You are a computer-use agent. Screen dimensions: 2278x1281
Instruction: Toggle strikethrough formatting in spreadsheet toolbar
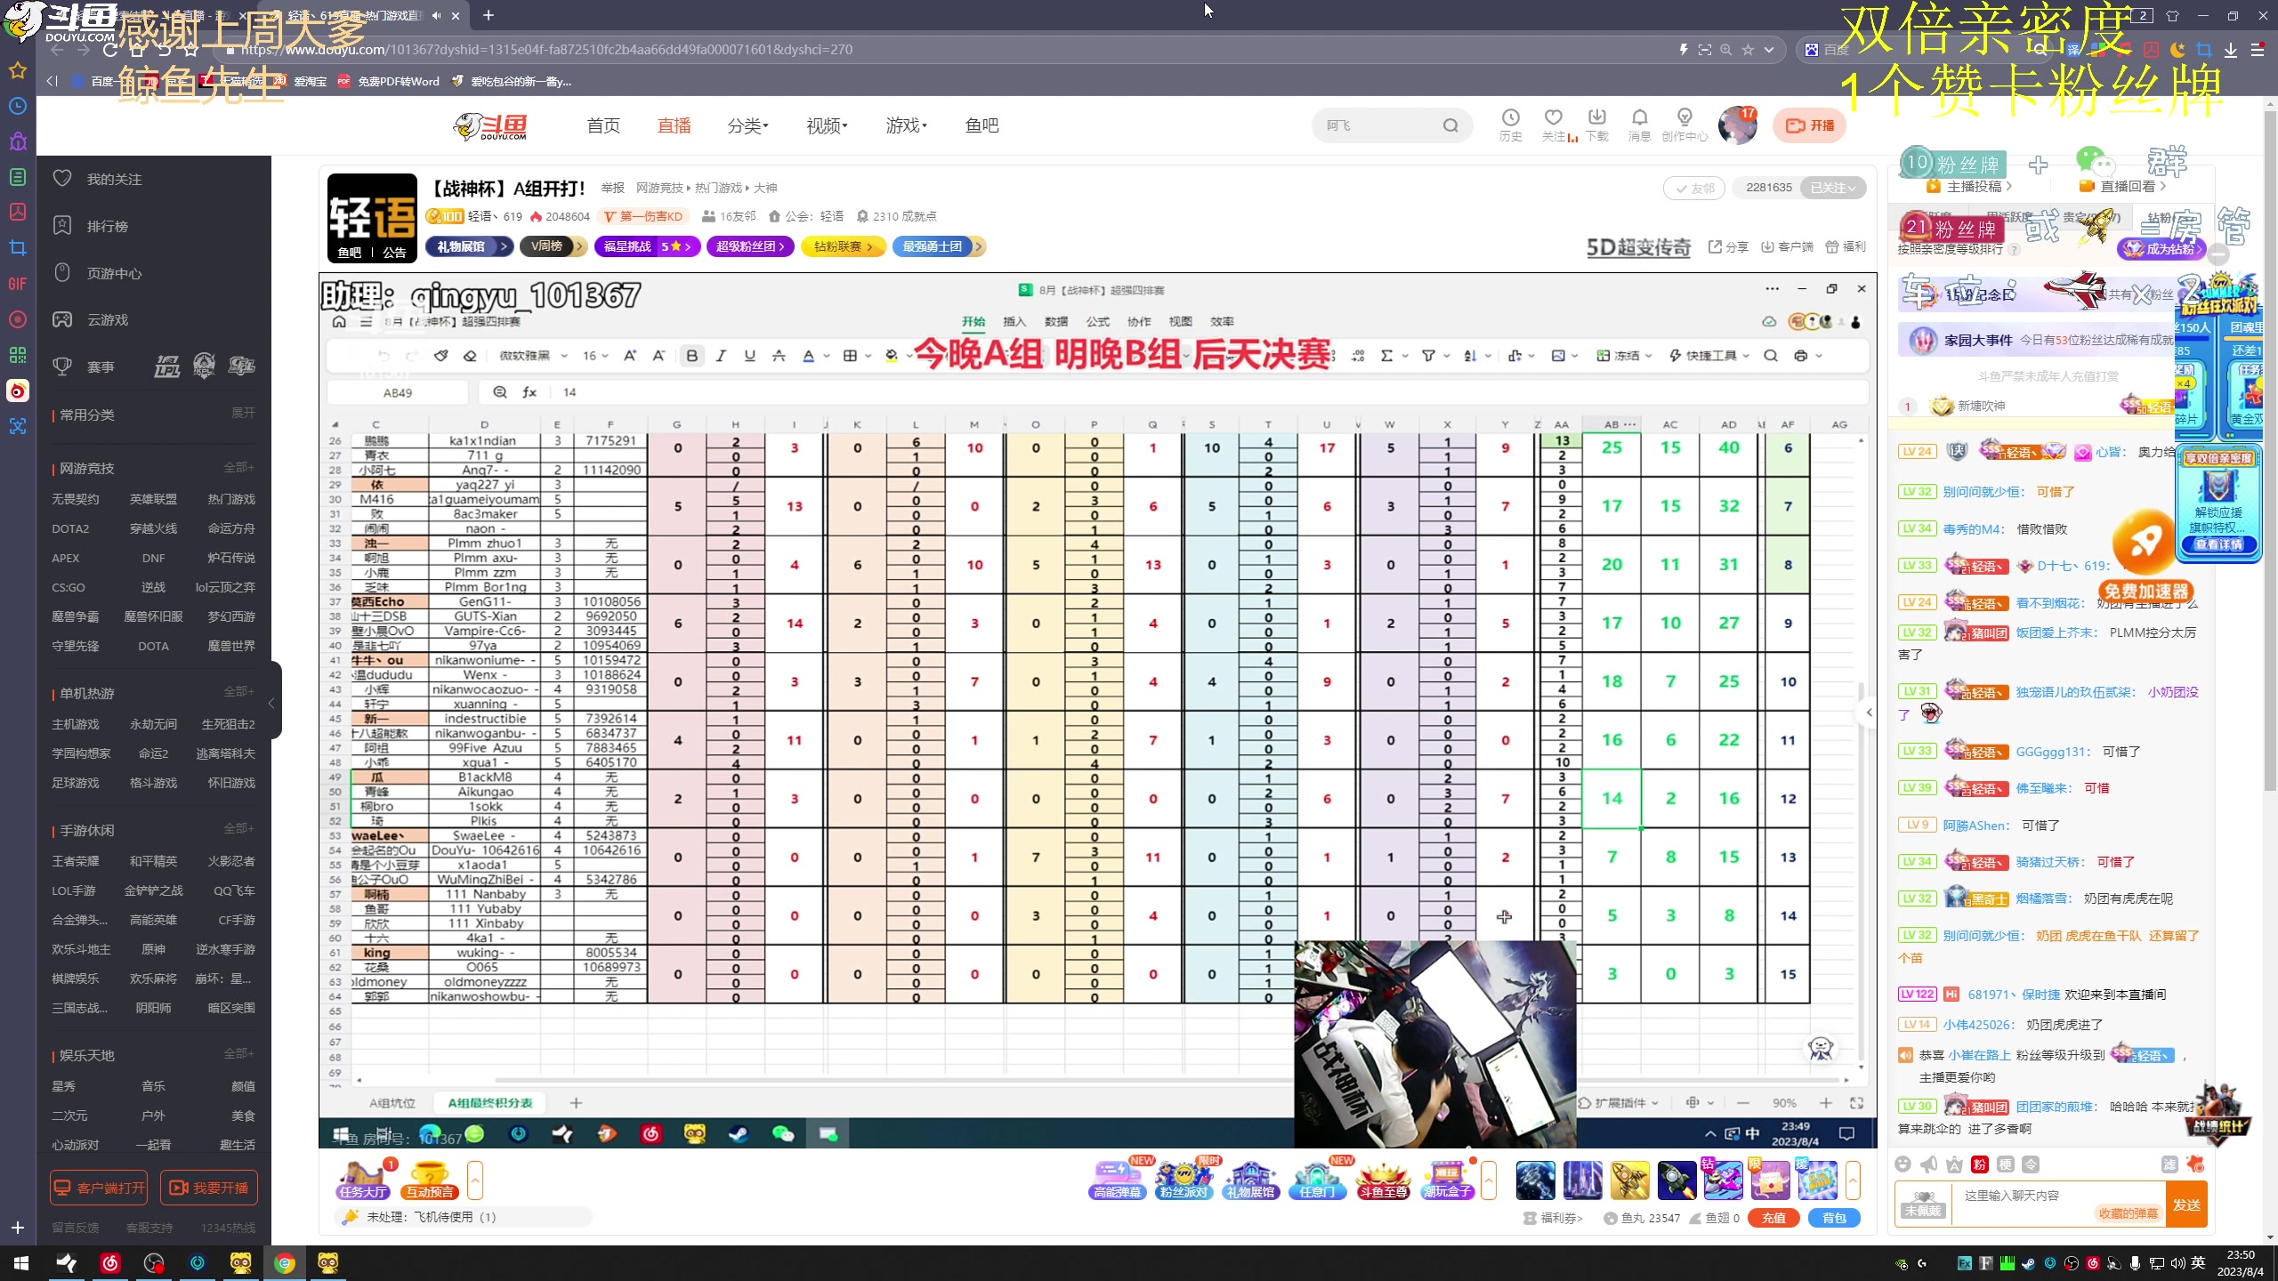click(x=779, y=356)
